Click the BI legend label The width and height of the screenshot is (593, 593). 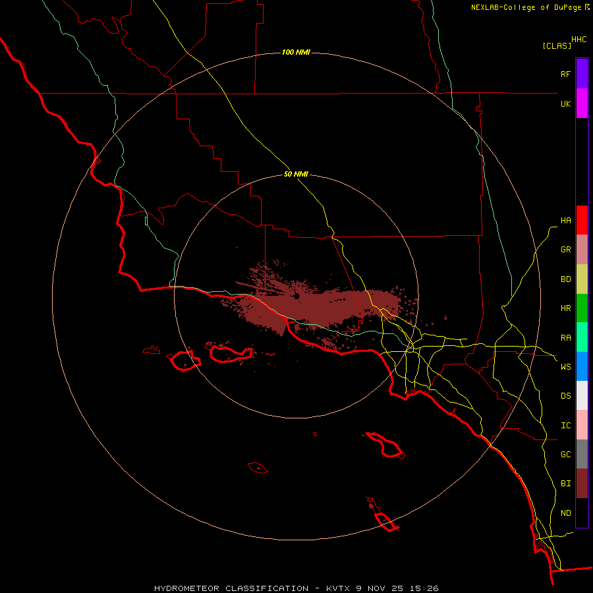tap(565, 484)
